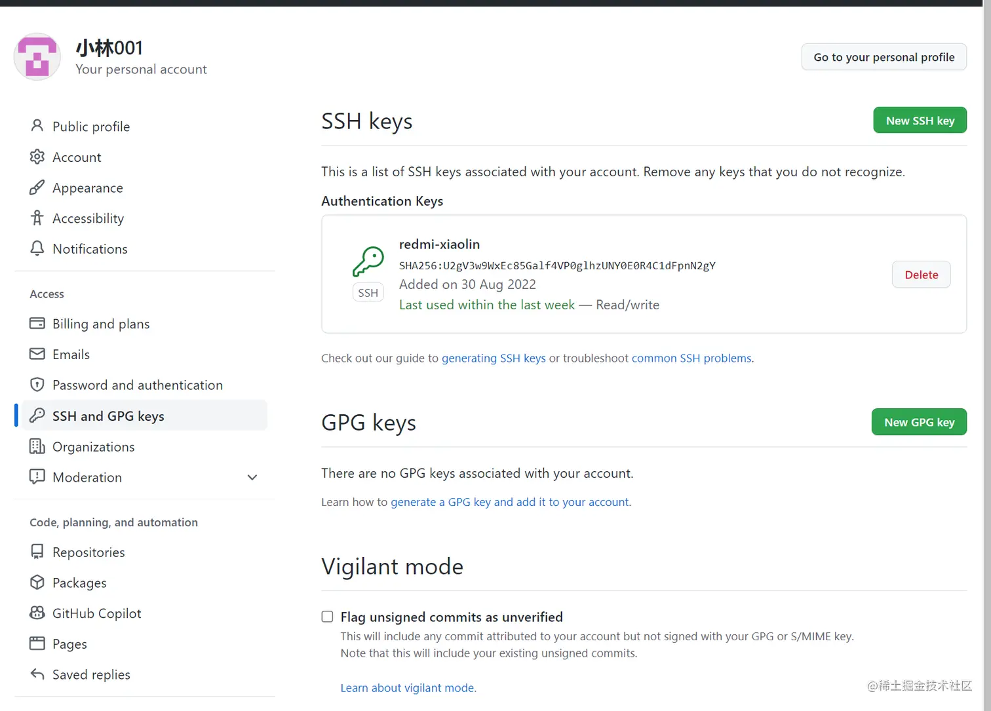Click Go to your personal profile
This screenshot has width=991, height=711.
884,57
